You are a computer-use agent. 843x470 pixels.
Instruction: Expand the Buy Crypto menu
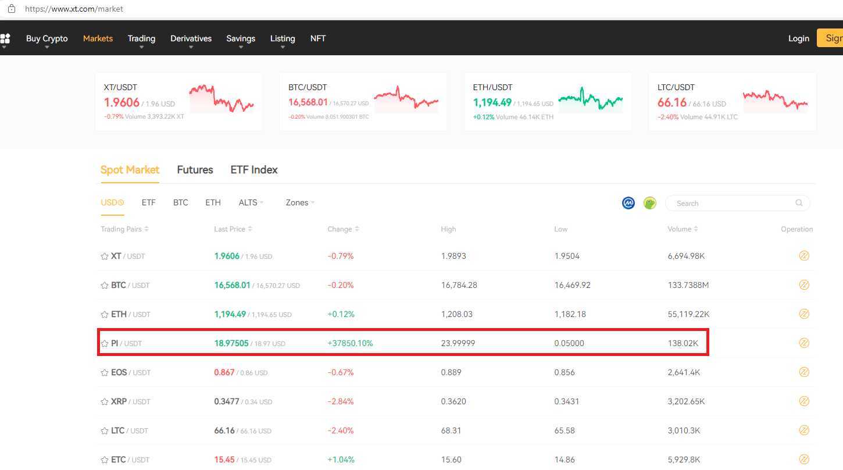pyautogui.click(x=47, y=39)
